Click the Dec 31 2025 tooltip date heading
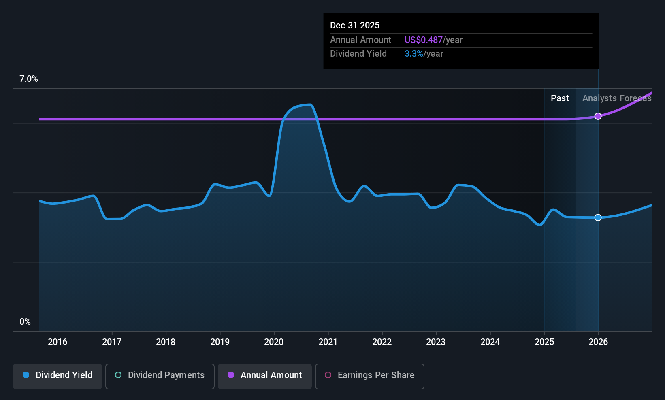The height and width of the screenshot is (400, 665). click(x=355, y=26)
